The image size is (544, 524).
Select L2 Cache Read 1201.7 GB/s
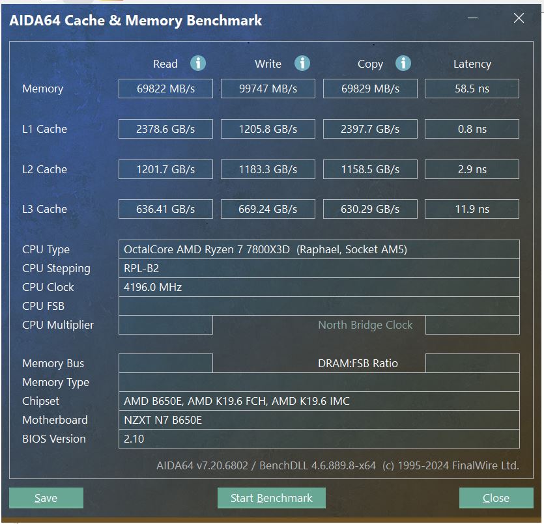pos(165,169)
